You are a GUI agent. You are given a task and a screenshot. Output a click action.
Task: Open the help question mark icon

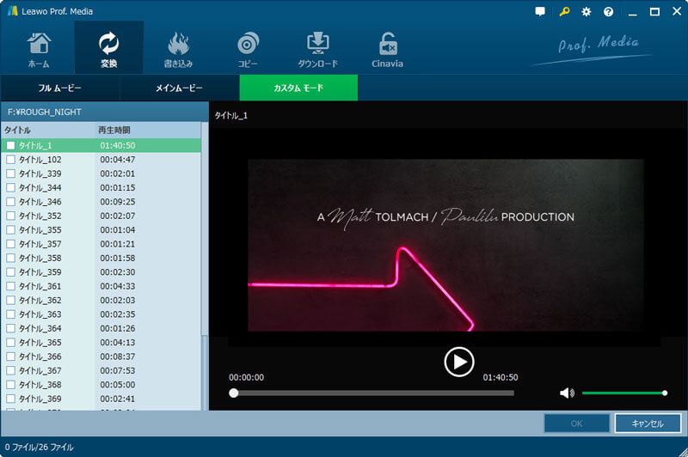609,12
